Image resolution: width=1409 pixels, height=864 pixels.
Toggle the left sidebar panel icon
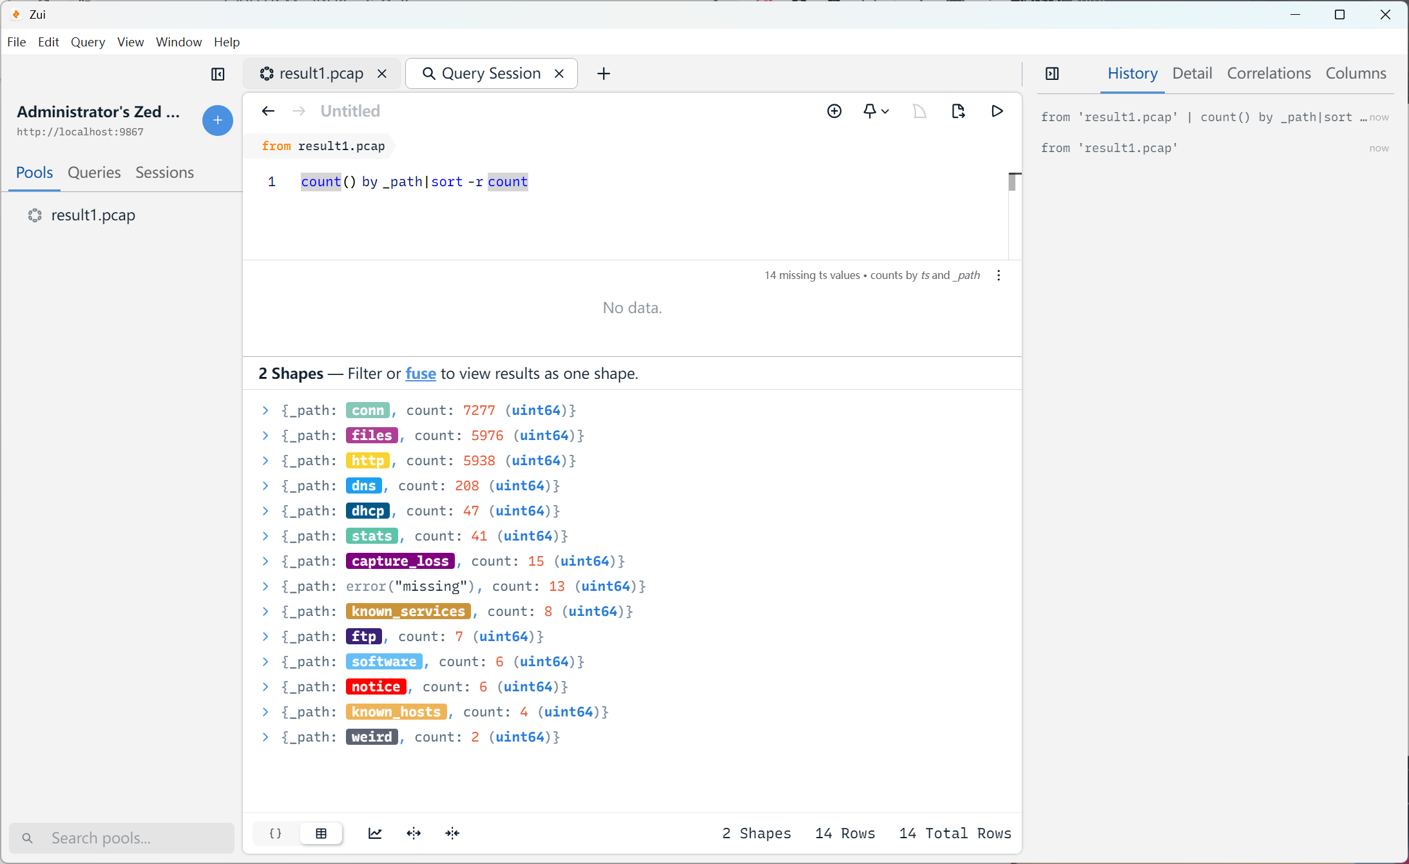(x=218, y=74)
